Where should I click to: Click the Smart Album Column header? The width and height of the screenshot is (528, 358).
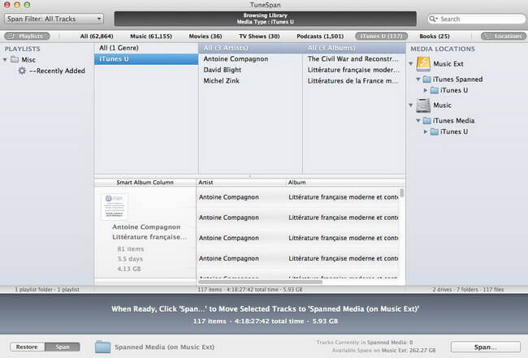coord(145,183)
